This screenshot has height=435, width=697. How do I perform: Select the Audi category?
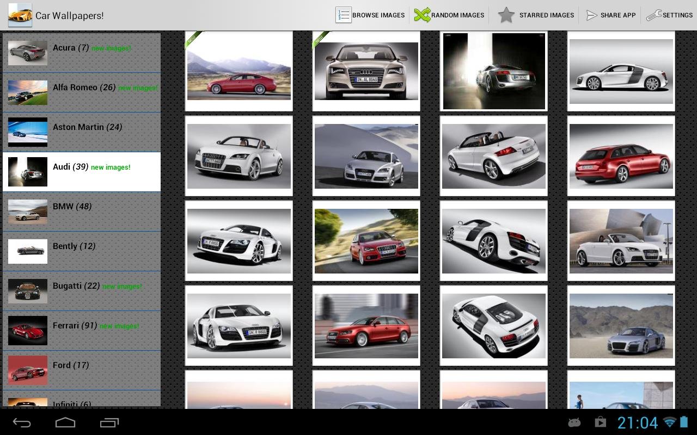[x=82, y=172]
